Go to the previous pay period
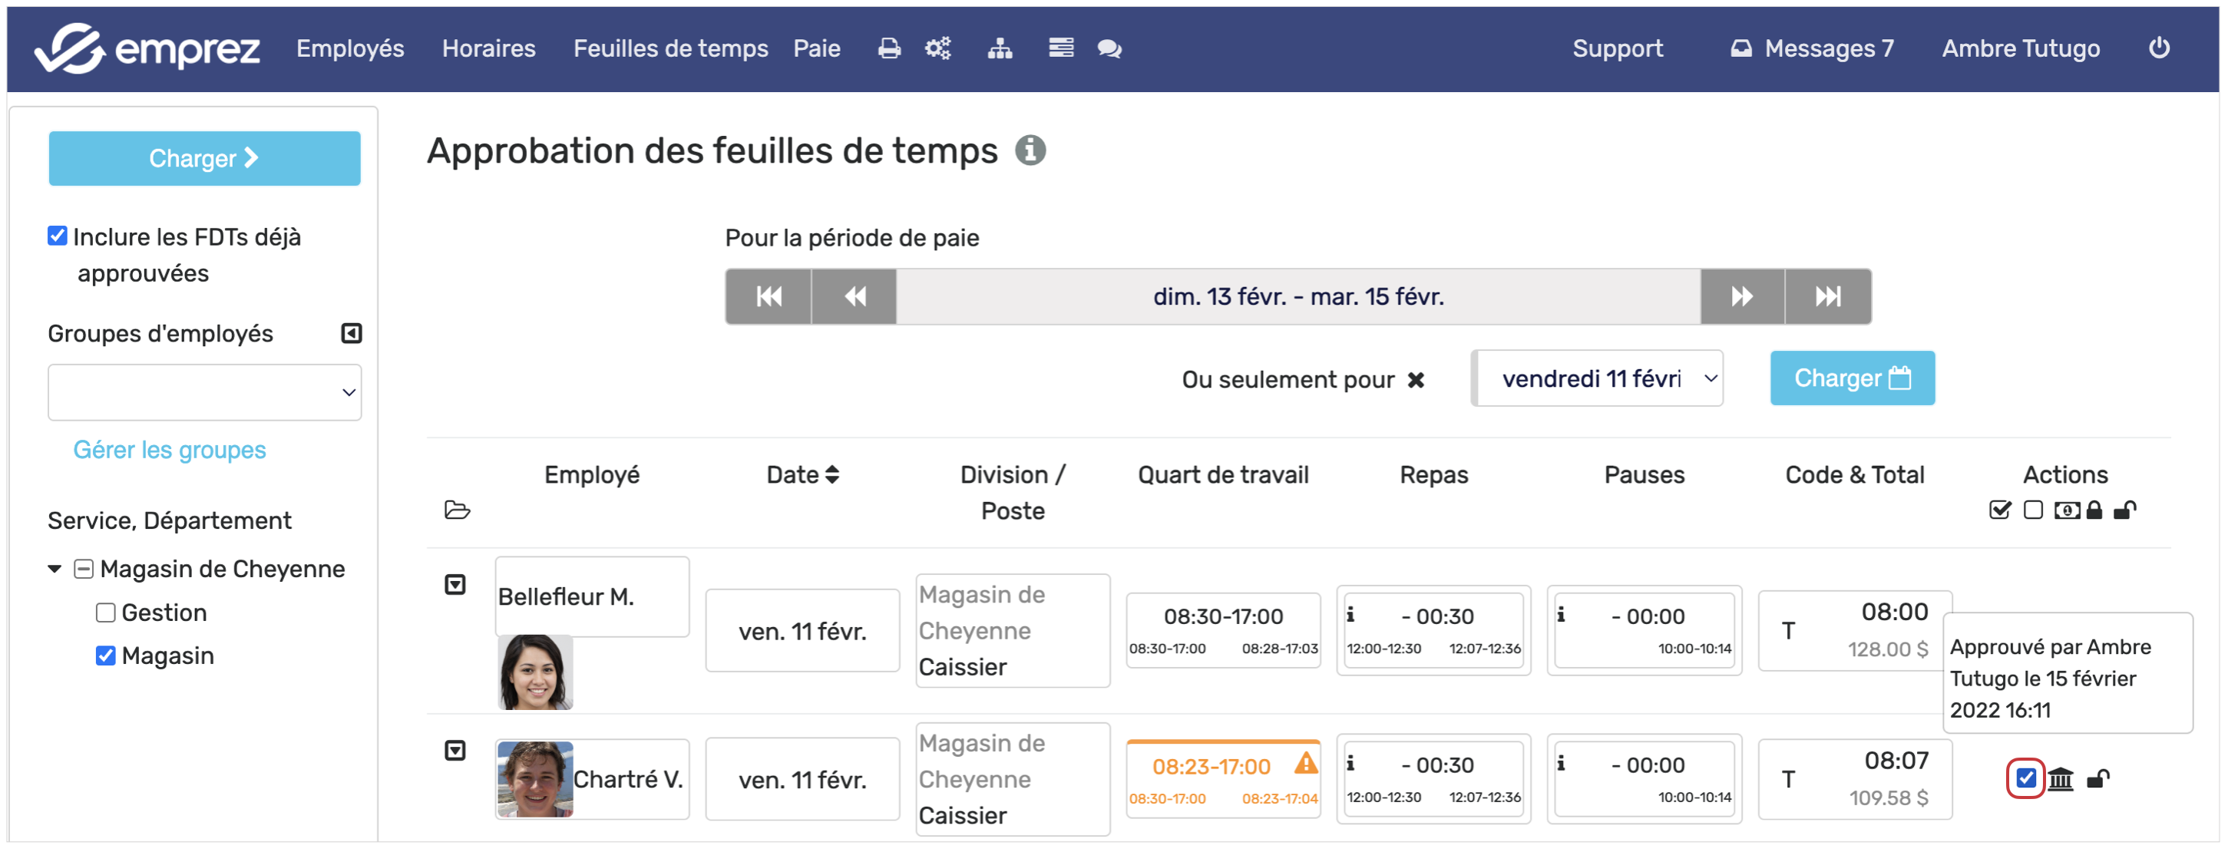Screen dimensions: 2228x852 tap(854, 297)
